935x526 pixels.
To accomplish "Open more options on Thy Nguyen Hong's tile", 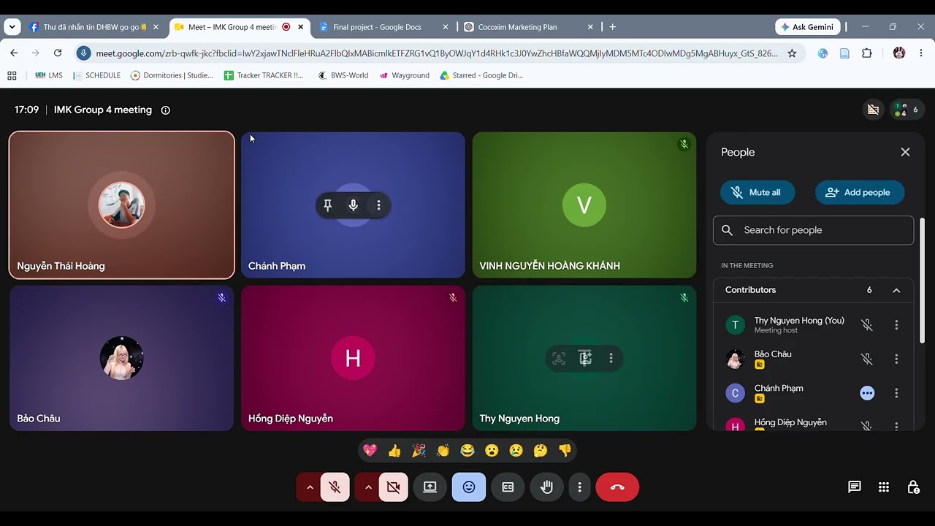I will (611, 358).
